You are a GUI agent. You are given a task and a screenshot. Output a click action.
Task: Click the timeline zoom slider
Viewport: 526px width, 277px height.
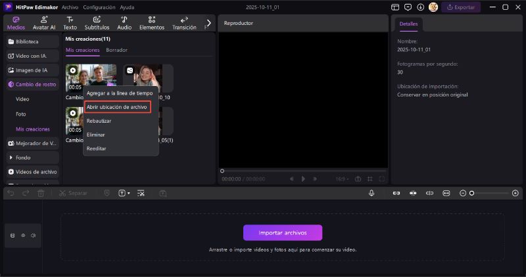[x=490, y=193]
